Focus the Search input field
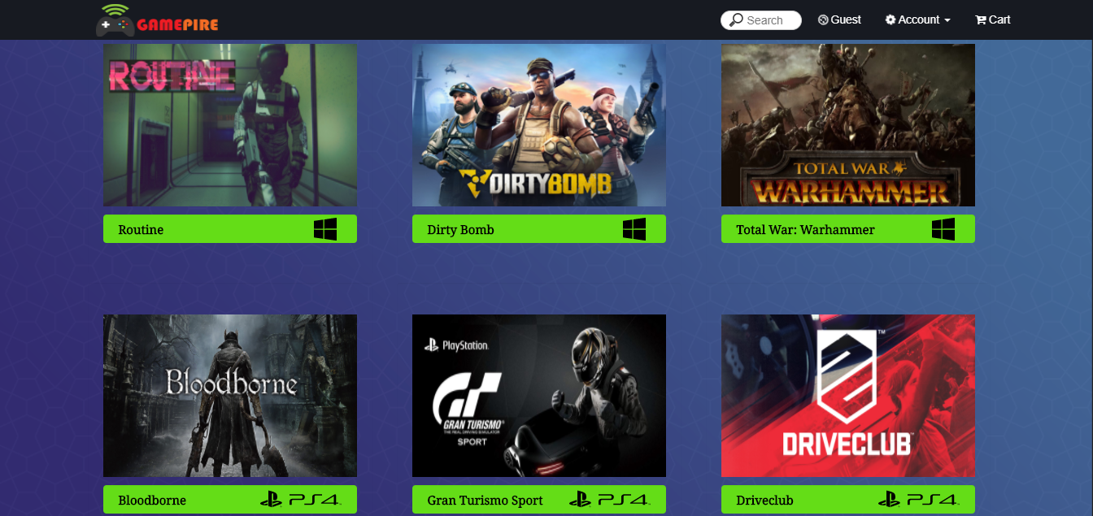Viewport: 1093px width, 516px height. 761,20
